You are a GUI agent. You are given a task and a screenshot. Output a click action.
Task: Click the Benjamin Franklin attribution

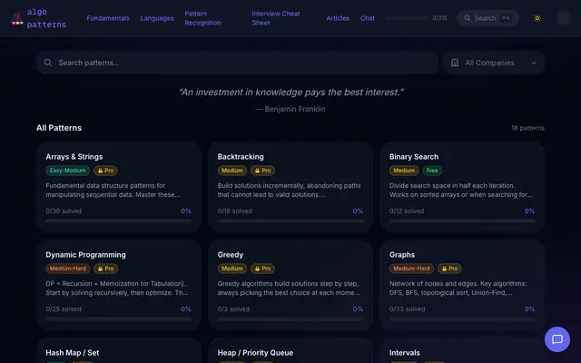point(290,109)
